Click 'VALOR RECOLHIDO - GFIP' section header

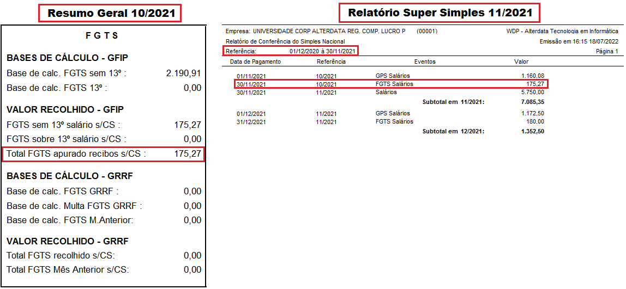[65, 109]
